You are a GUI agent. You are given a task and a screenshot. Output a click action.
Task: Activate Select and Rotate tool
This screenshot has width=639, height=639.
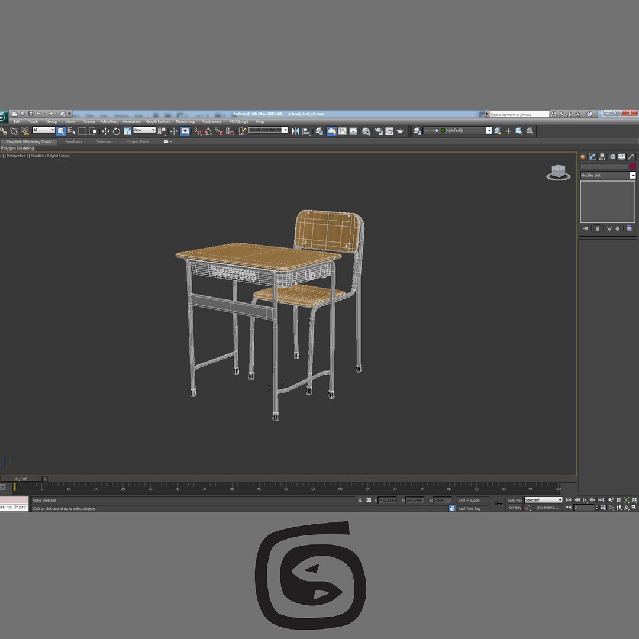[x=117, y=131]
